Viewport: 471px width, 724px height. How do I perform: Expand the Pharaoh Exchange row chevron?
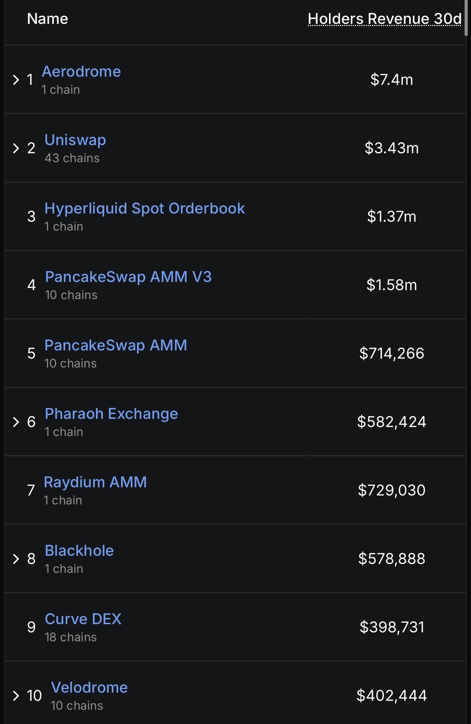(16, 422)
